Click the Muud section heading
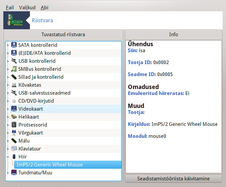Viewport: 226px width, 187px height. pyautogui.click(x=136, y=106)
